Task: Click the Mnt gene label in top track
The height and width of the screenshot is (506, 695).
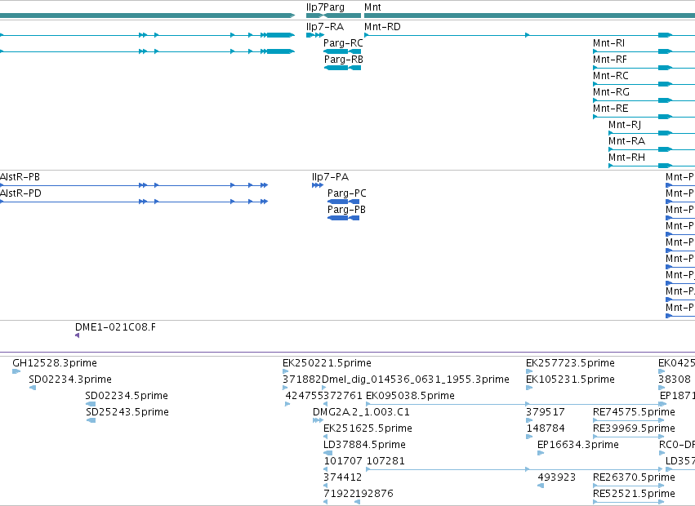Action: click(372, 7)
